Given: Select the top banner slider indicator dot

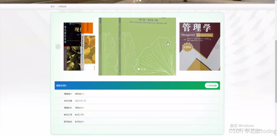Looking at the screenshot, I should click(140, 0).
